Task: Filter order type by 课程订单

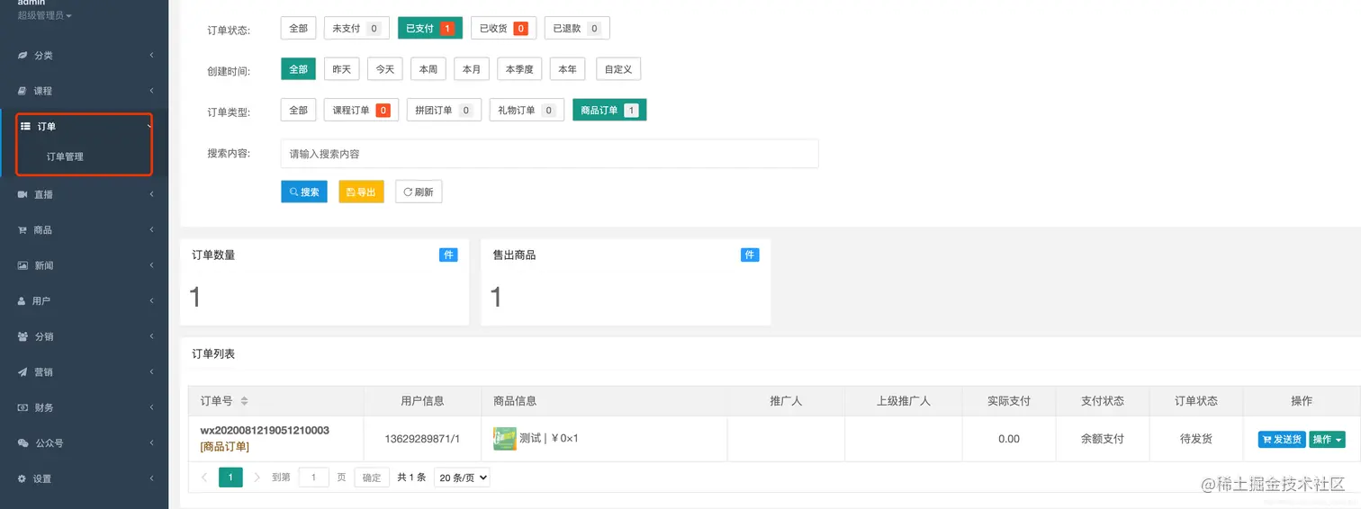Action: 361,111
